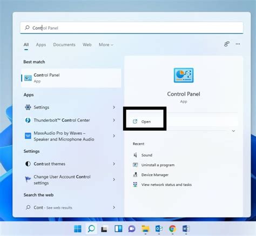This screenshot has height=236, width=256.
Task: Open Microsoft Word on taskbar
Action: [186, 229]
